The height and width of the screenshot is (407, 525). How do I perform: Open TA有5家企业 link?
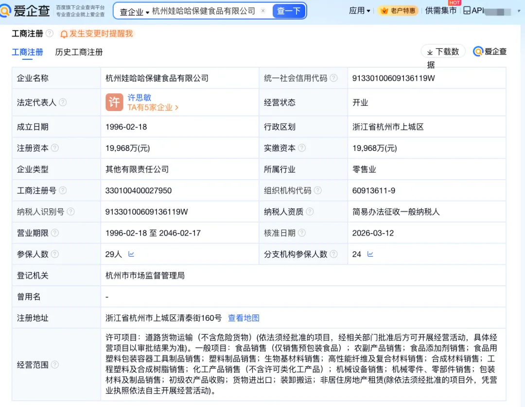pos(153,107)
